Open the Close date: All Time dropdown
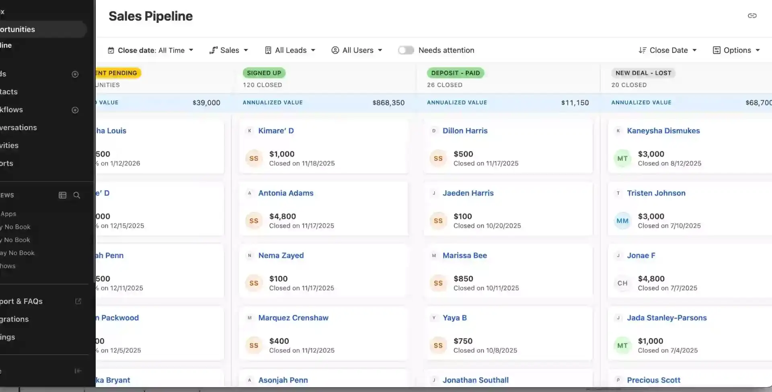 point(150,50)
